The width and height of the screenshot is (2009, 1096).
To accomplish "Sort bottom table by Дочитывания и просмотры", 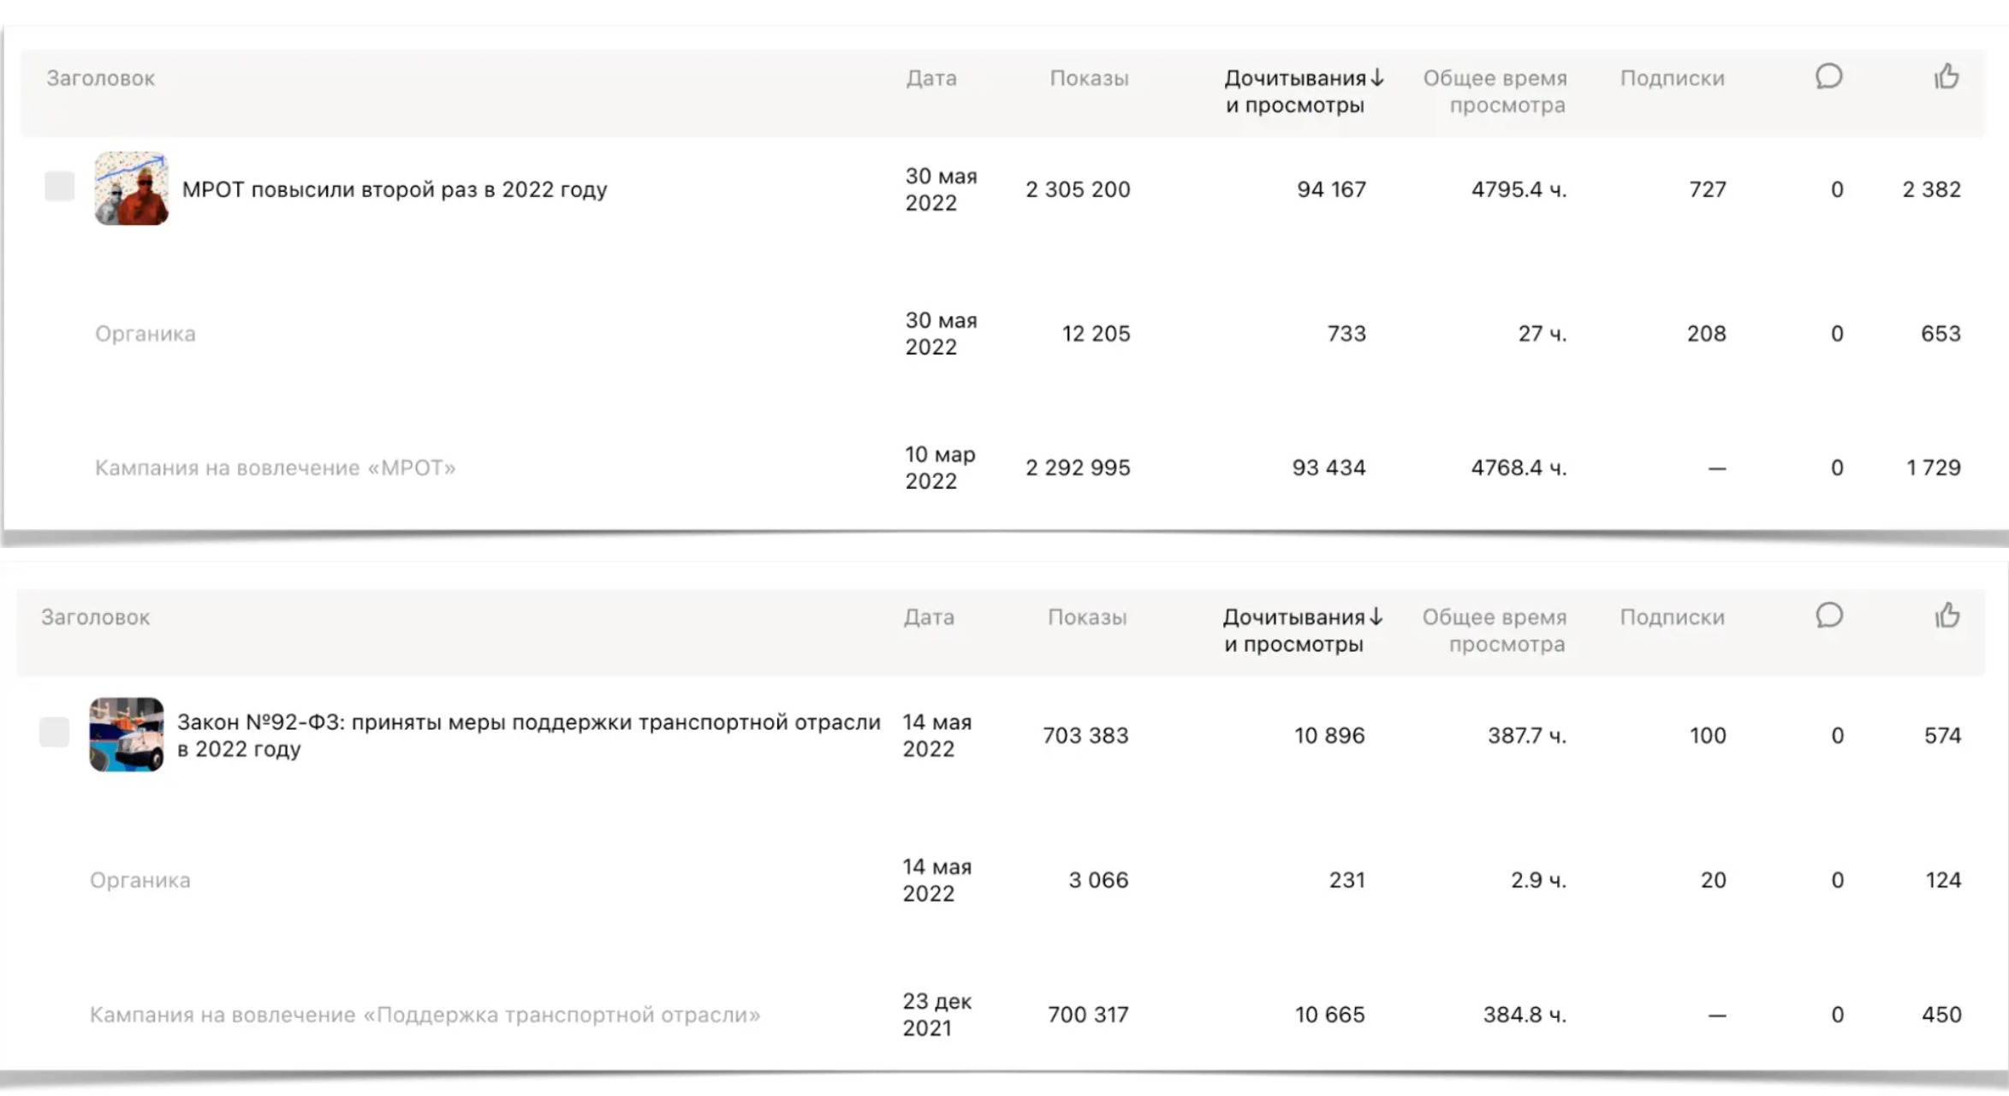I will tap(1301, 630).
